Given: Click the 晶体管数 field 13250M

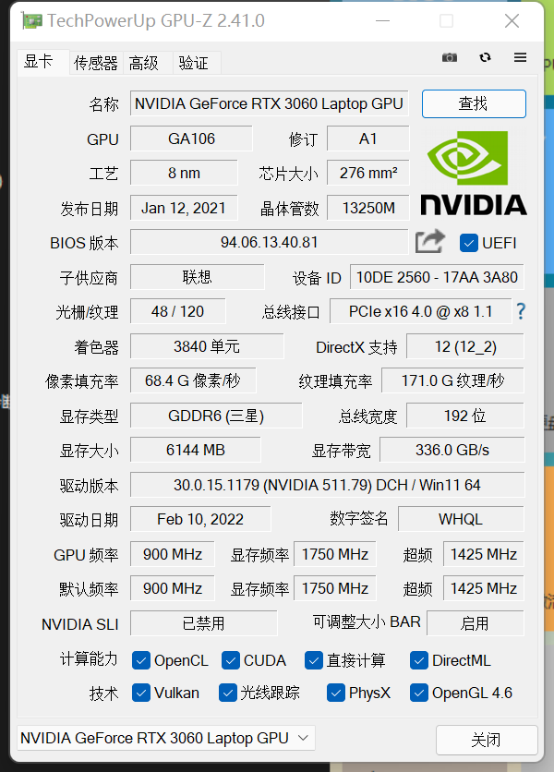Looking at the screenshot, I should click(367, 208).
